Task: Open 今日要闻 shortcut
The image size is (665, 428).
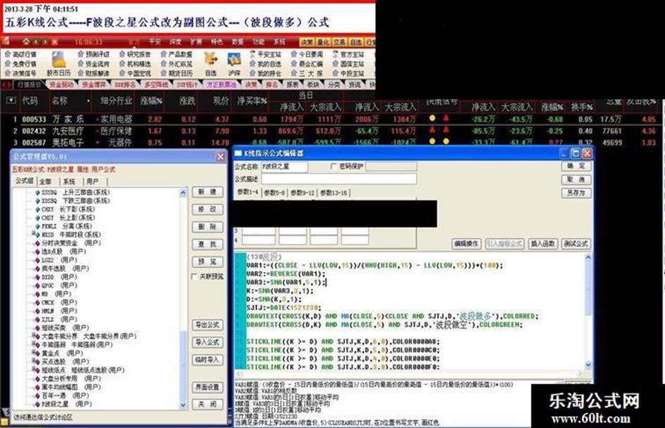Action: [x=307, y=54]
